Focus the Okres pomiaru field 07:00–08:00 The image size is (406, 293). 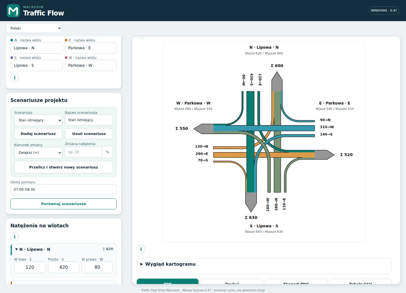(x=63, y=190)
